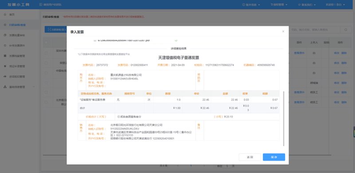Click the dialog's vertical scrollbar
Image resolution: width=355 pixels, height=173 pixels.
[284, 118]
